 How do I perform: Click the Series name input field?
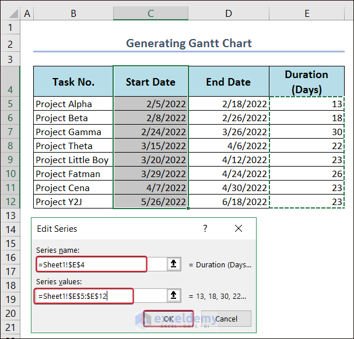tap(101, 264)
